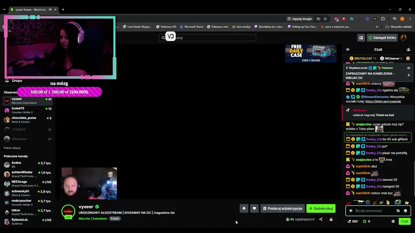Click Zapytaj Google in the address bar
Image resolution: width=415 pixels, height=233 pixels.
[x=300, y=19]
